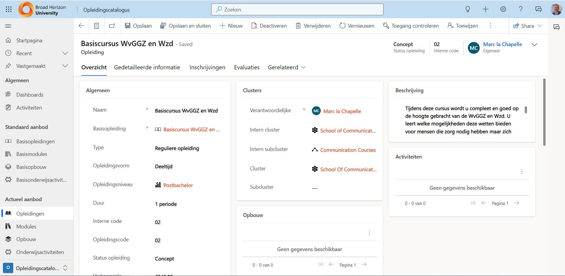Switch to Gedetailleerde informatie tab
565x276 pixels.
[147, 67]
